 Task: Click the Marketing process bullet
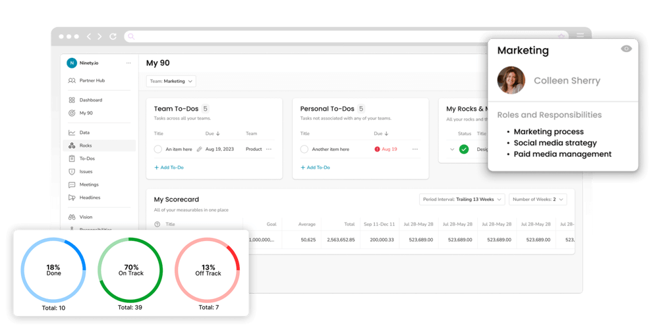(x=548, y=132)
